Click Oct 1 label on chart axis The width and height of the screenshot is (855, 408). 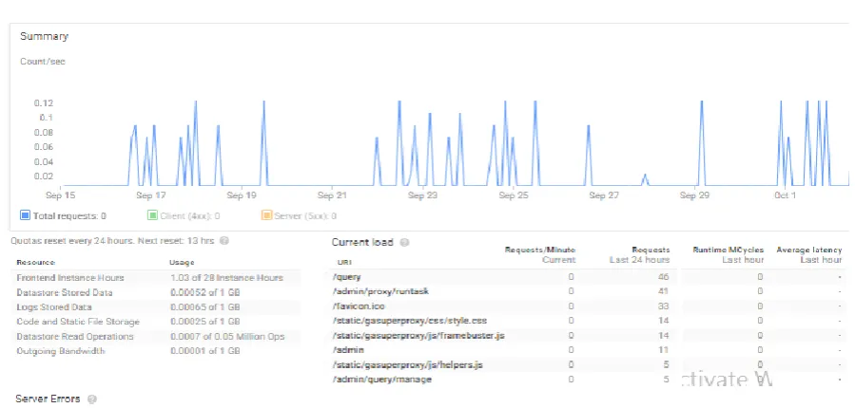point(785,195)
